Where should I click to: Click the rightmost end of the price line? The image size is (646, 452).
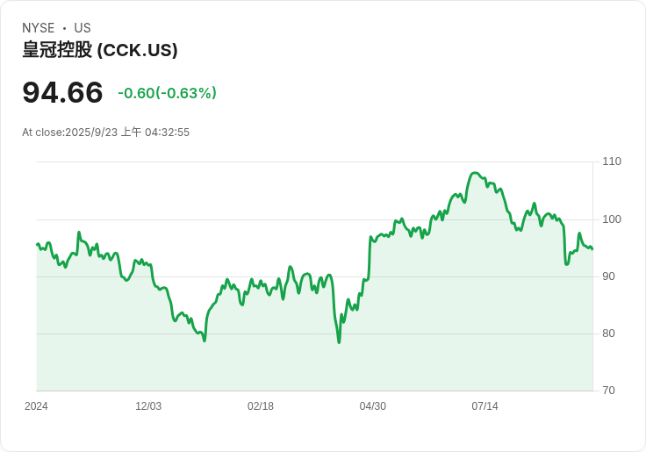(592, 249)
